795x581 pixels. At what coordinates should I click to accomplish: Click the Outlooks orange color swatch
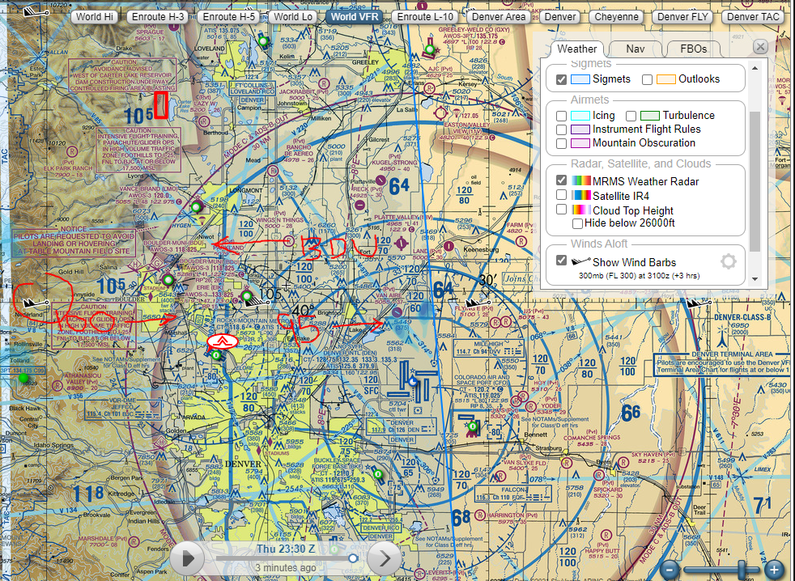(x=665, y=79)
